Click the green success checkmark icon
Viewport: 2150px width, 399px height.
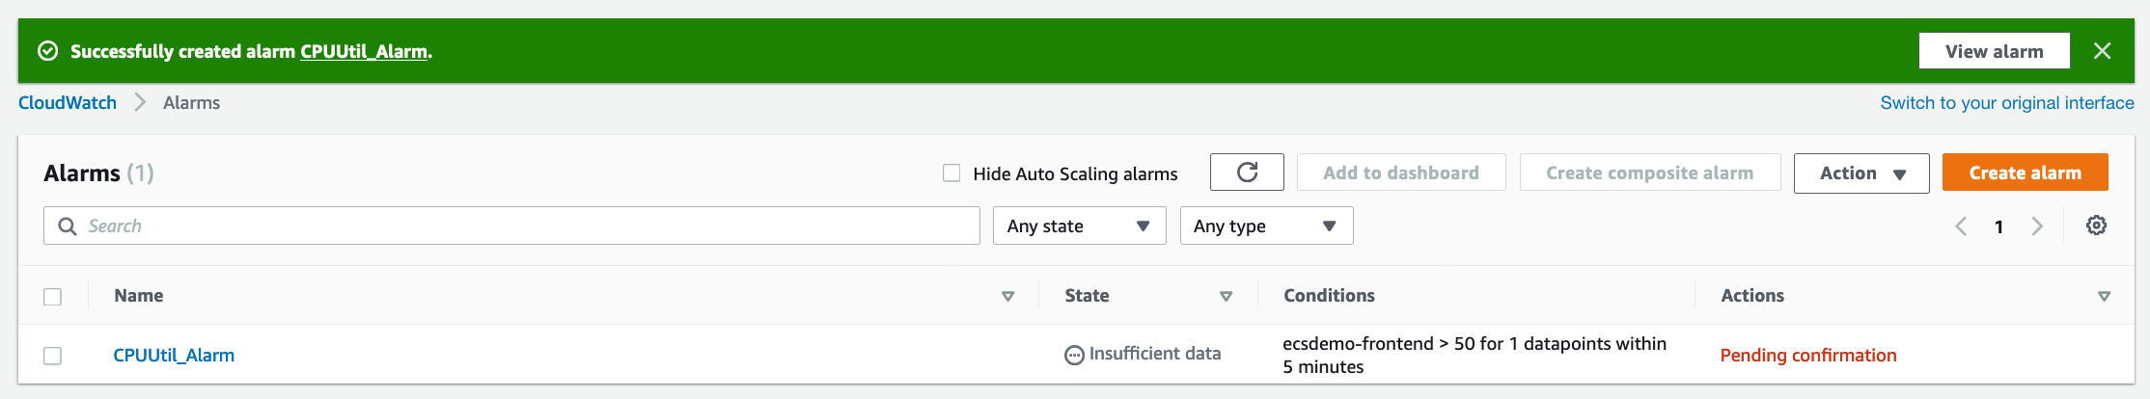(47, 51)
